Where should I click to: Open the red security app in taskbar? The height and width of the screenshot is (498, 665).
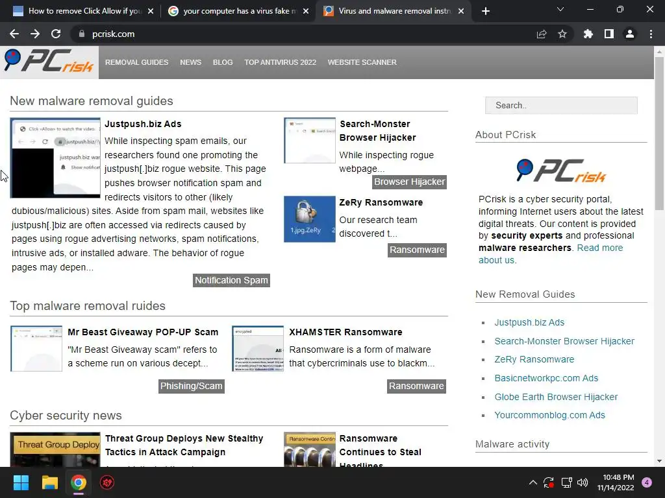(x=107, y=482)
